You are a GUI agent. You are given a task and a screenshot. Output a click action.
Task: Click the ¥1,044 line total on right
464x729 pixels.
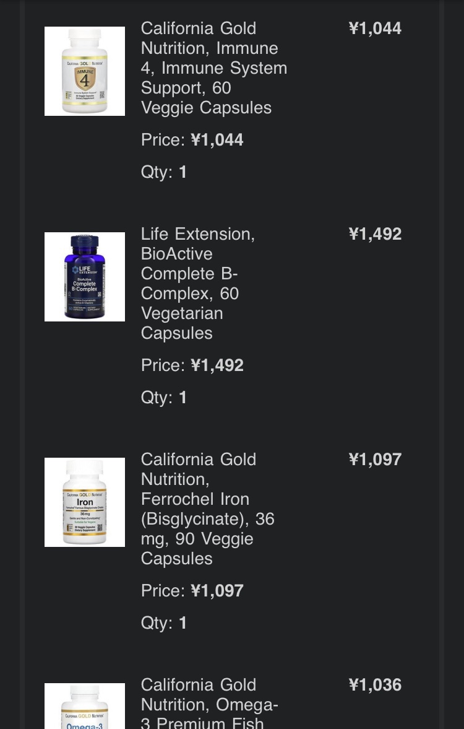(x=375, y=28)
